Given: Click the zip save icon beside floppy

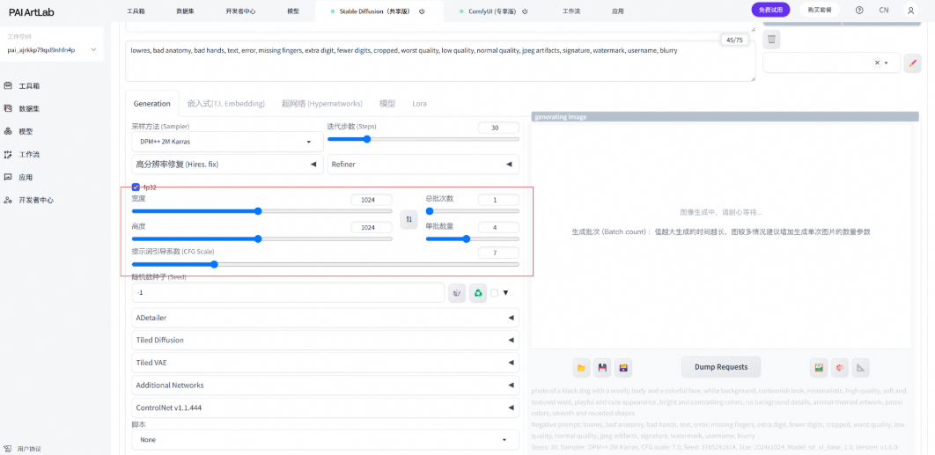Looking at the screenshot, I should click(623, 367).
